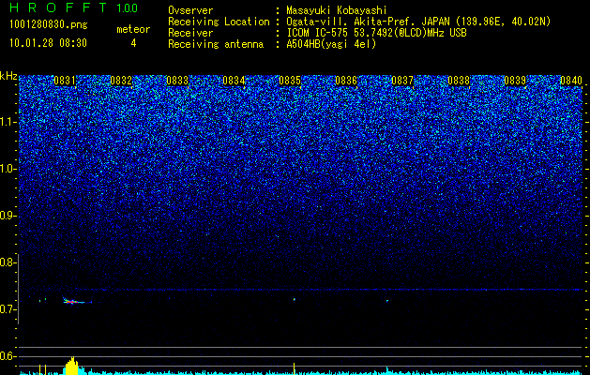Viewport: 590px width, 375px height.
Task: Click the 0.9 kHz axis label
Action: pos(8,216)
